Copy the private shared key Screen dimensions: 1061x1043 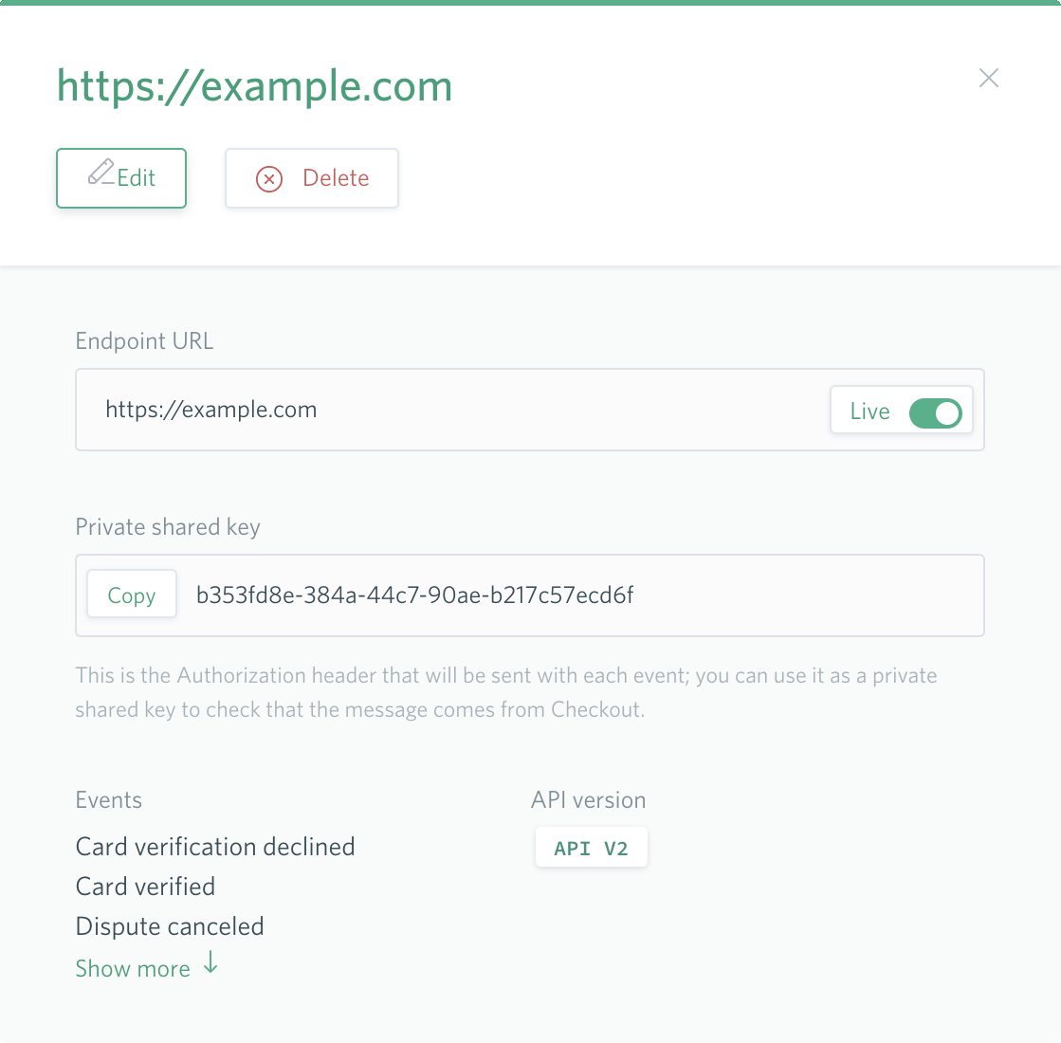(x=131, y=595)
